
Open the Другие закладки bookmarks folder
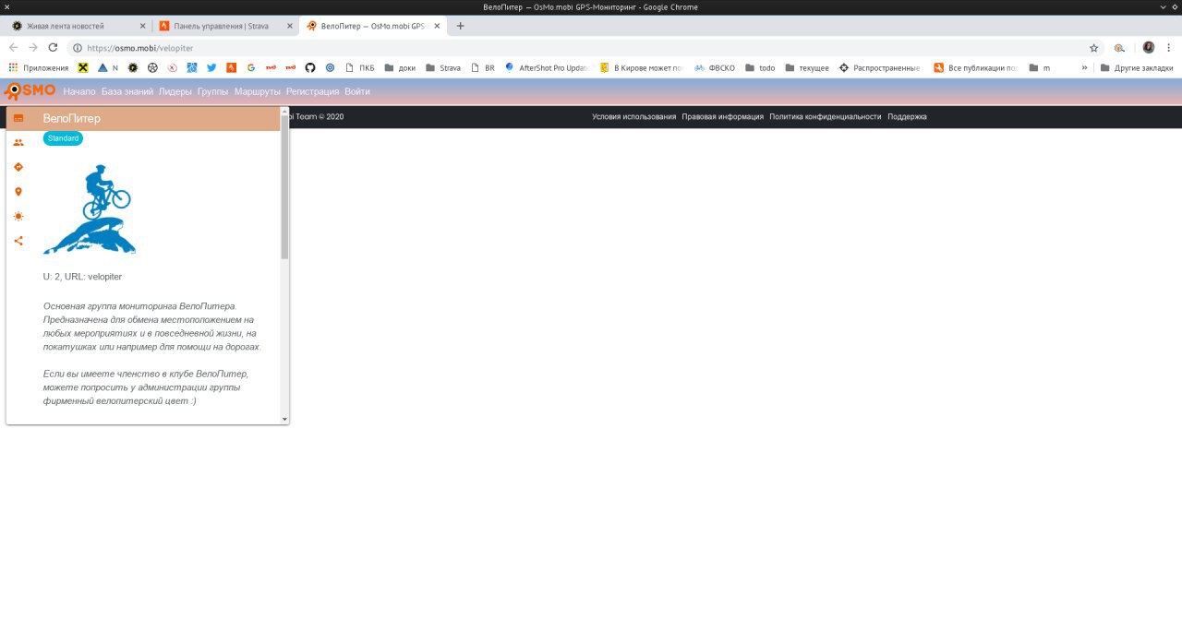[x=1137, y=67]
